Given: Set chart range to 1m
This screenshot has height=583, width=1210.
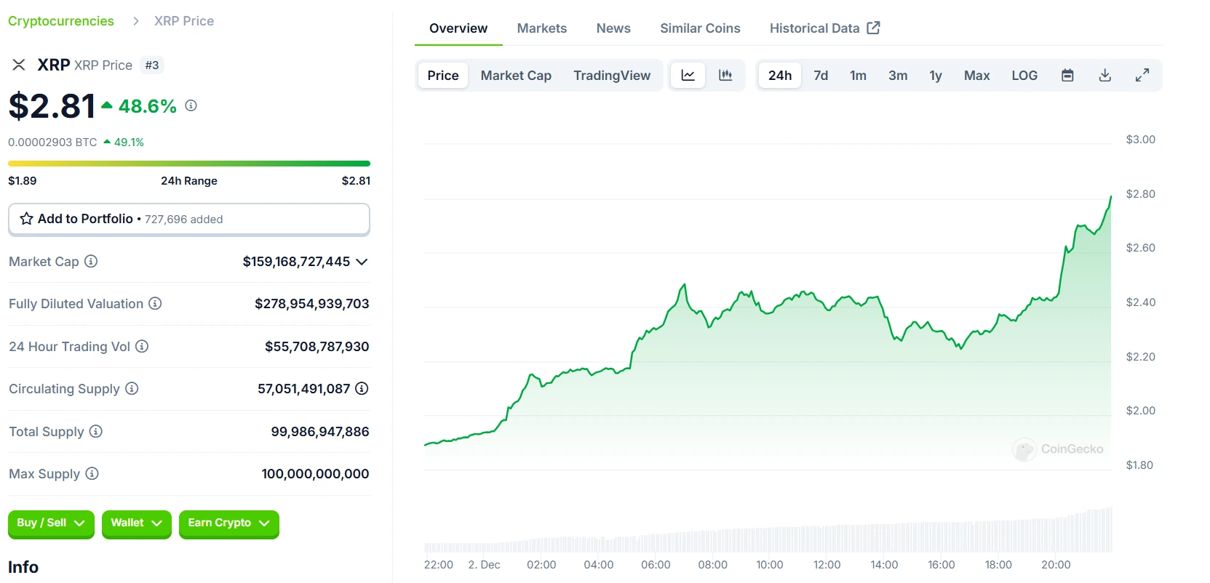Looking at the screenshot, I should coord(858,76).
